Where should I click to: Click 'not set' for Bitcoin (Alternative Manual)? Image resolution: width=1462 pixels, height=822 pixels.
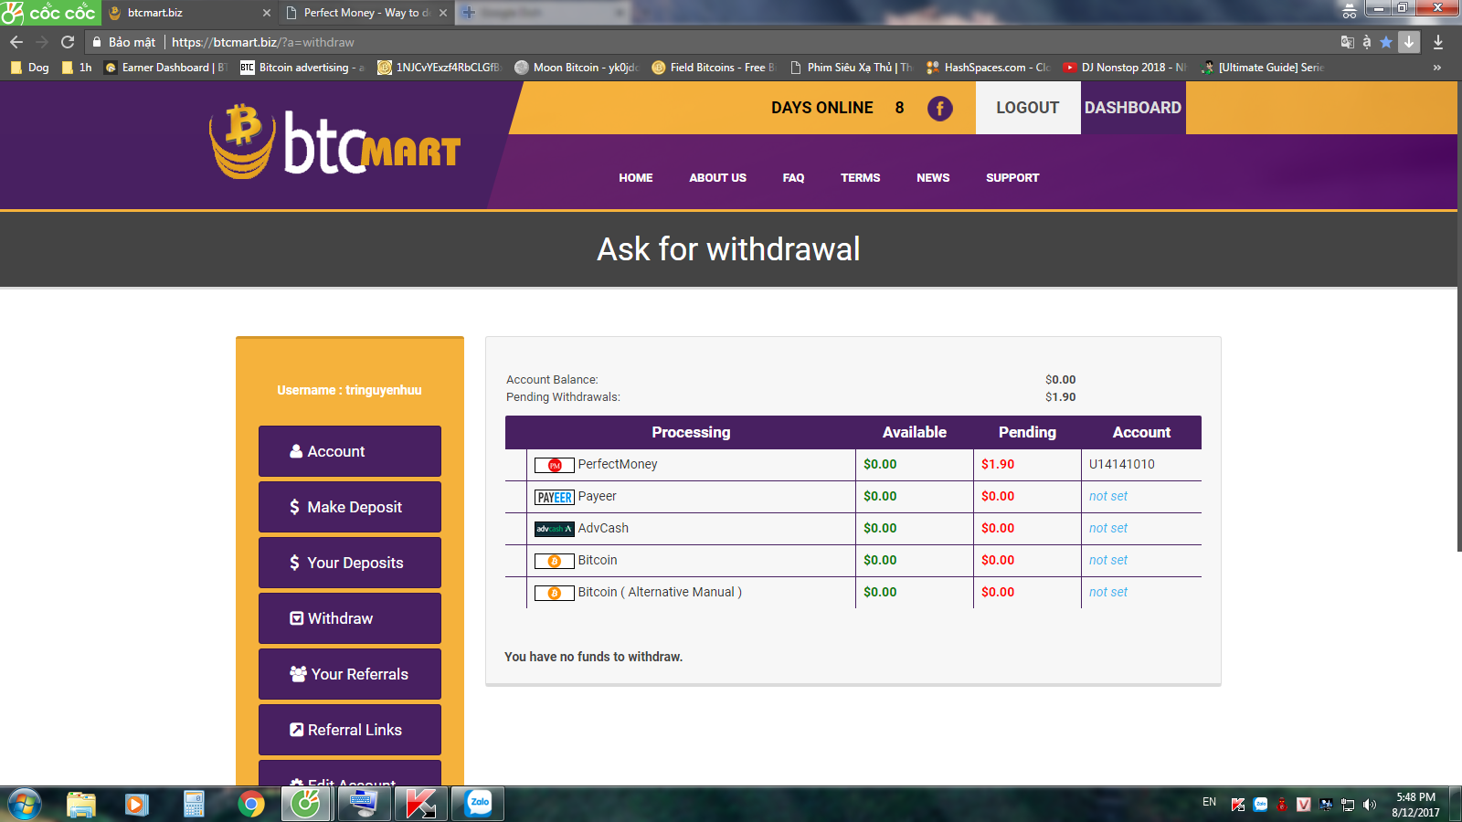tap(1108, 592)
